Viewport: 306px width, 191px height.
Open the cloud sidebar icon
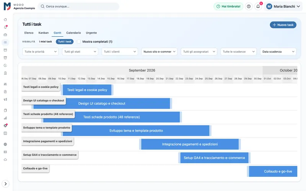point(5,159)
